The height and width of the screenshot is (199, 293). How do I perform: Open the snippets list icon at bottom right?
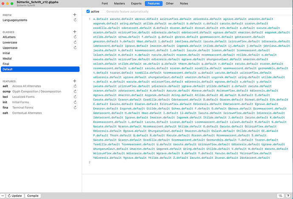tap(280, 196)
